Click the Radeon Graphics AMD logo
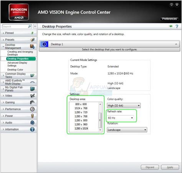The width and height of the screenshot is (182, 173). pos(19,12)
